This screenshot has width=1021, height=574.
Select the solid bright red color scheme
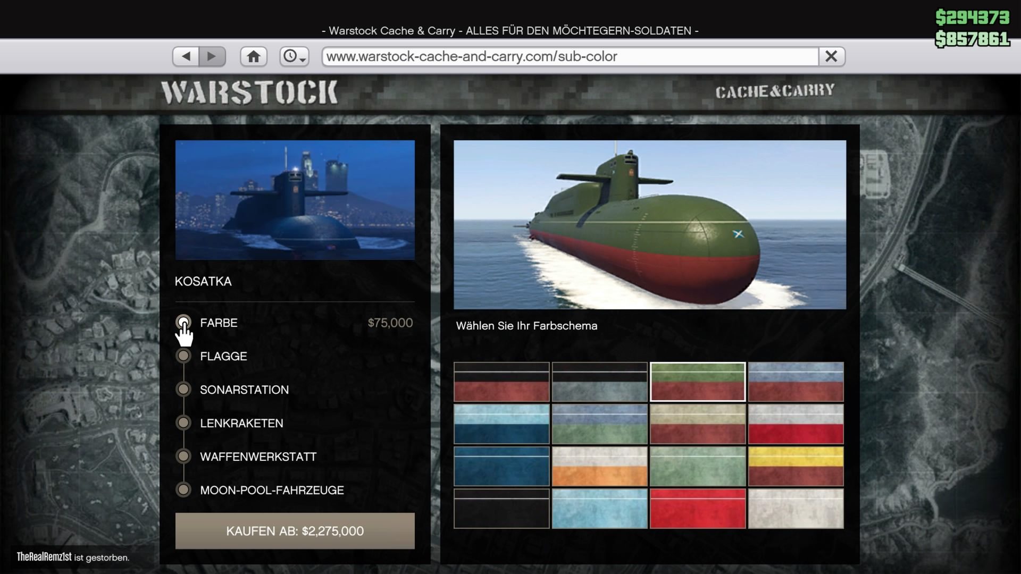click(x=697, y=509)
